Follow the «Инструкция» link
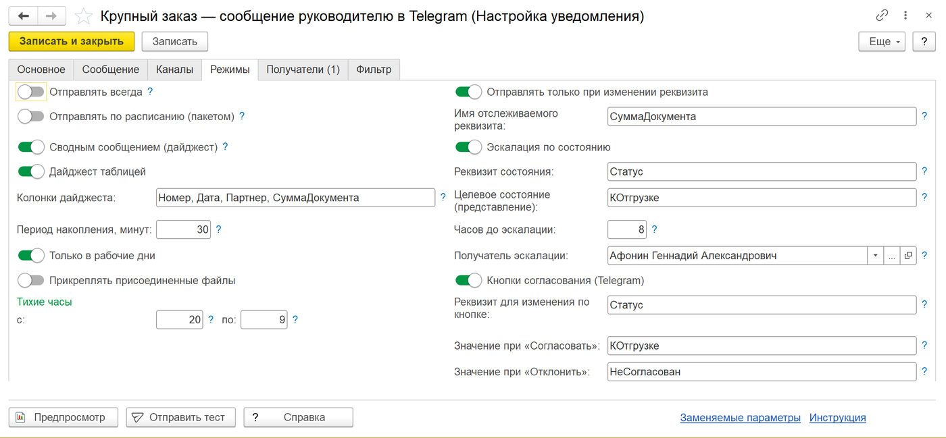 point(838,418)
